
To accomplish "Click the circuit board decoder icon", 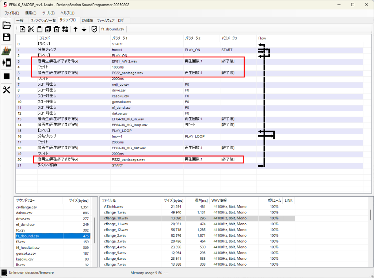I will 7,51.
